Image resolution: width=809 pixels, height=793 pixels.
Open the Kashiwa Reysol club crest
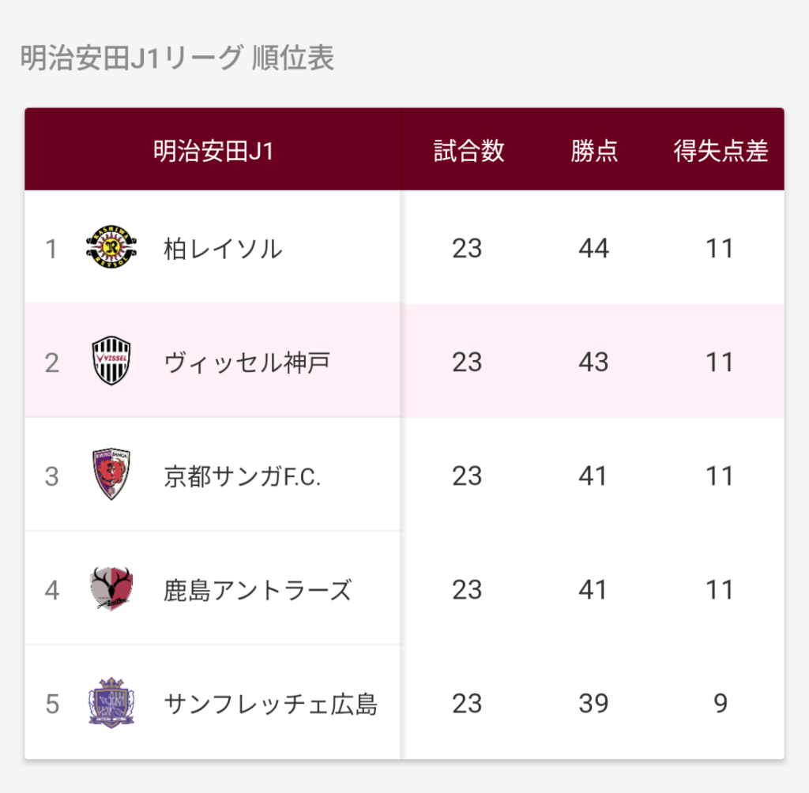[x=111, y=247]
